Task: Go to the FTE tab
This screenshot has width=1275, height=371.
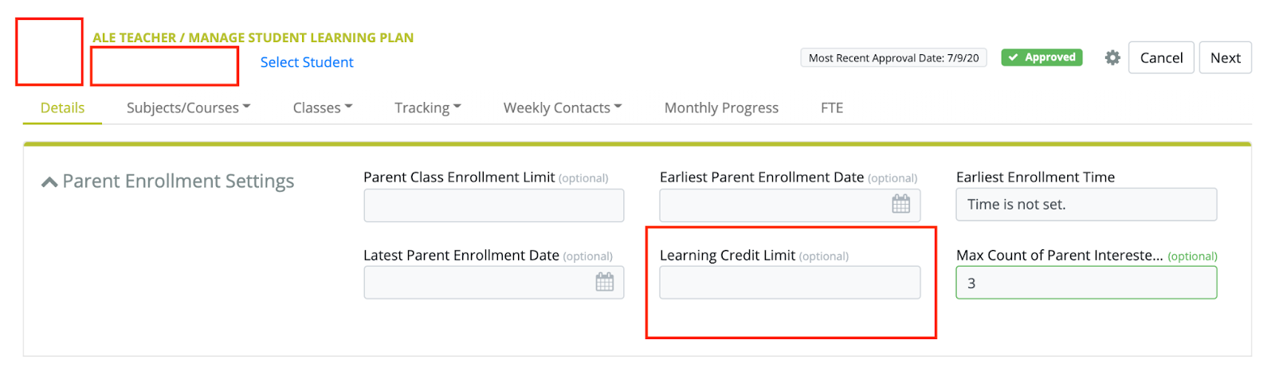Action: [832, 108]
